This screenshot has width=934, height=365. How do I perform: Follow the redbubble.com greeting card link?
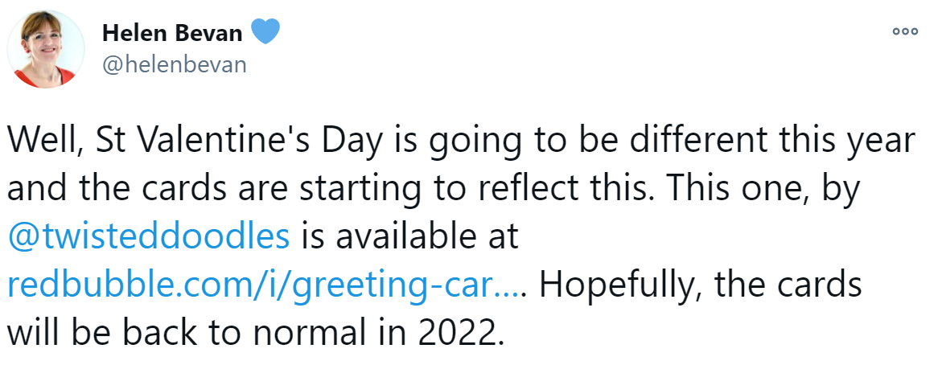pos(265,284)
